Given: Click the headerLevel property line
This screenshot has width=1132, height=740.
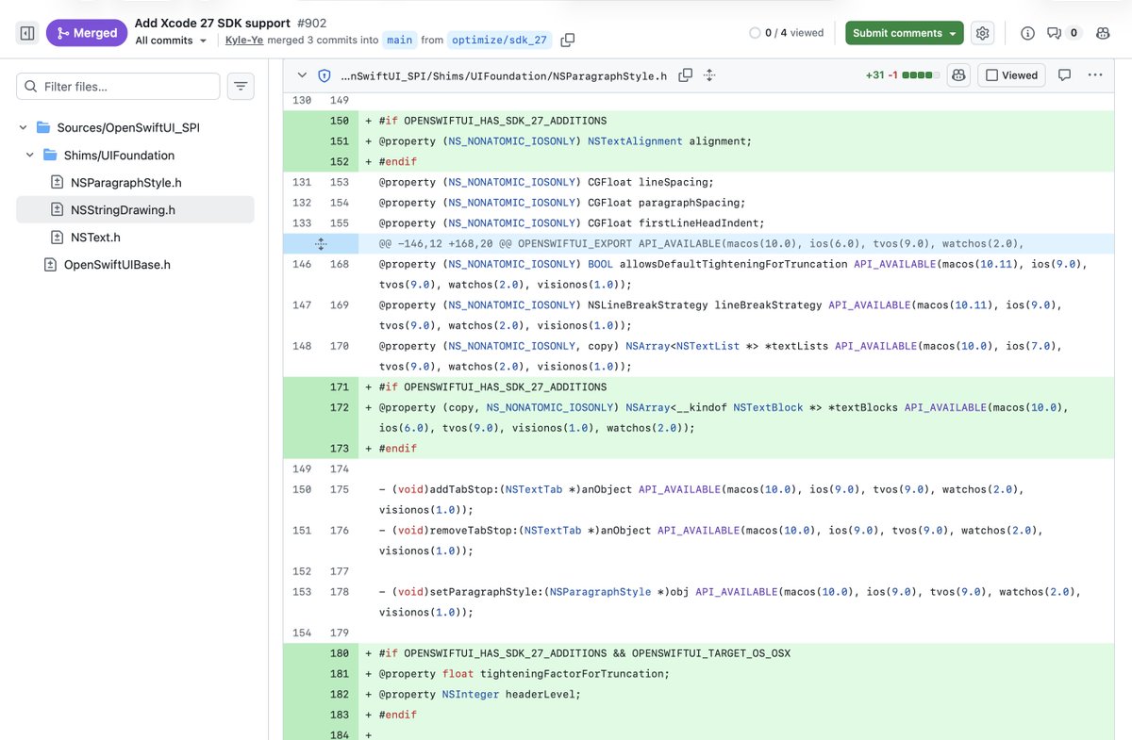Looking at the screenshot, I should (x=479, y=694).
